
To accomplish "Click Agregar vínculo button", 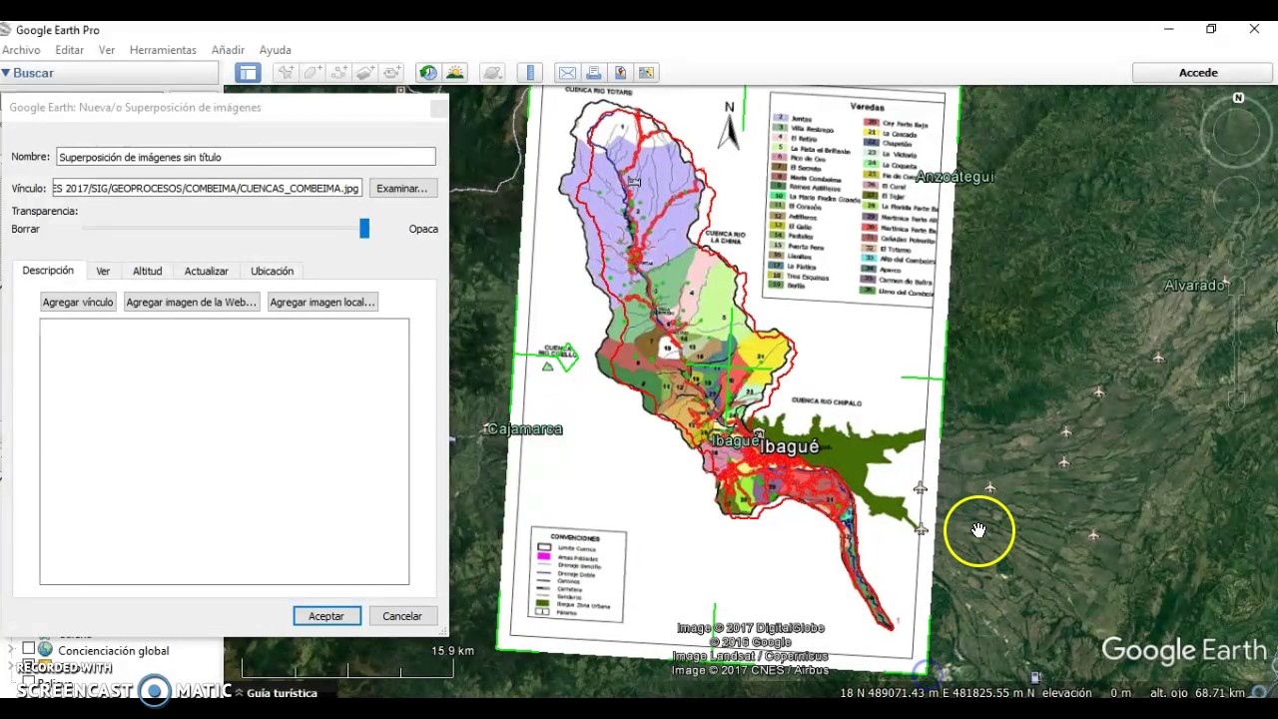I will pos(78,302).
